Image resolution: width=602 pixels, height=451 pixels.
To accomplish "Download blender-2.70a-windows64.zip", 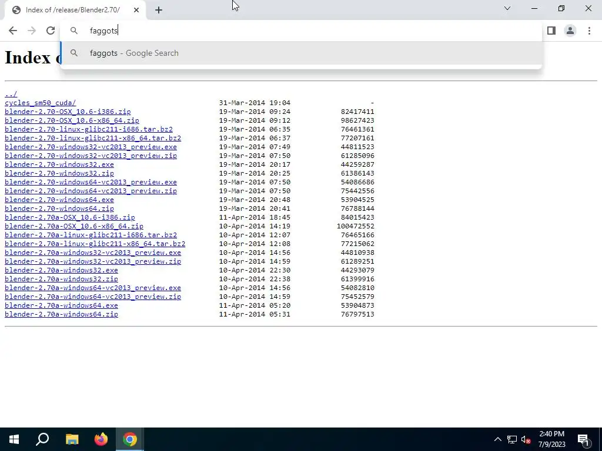I will point(61,315).
